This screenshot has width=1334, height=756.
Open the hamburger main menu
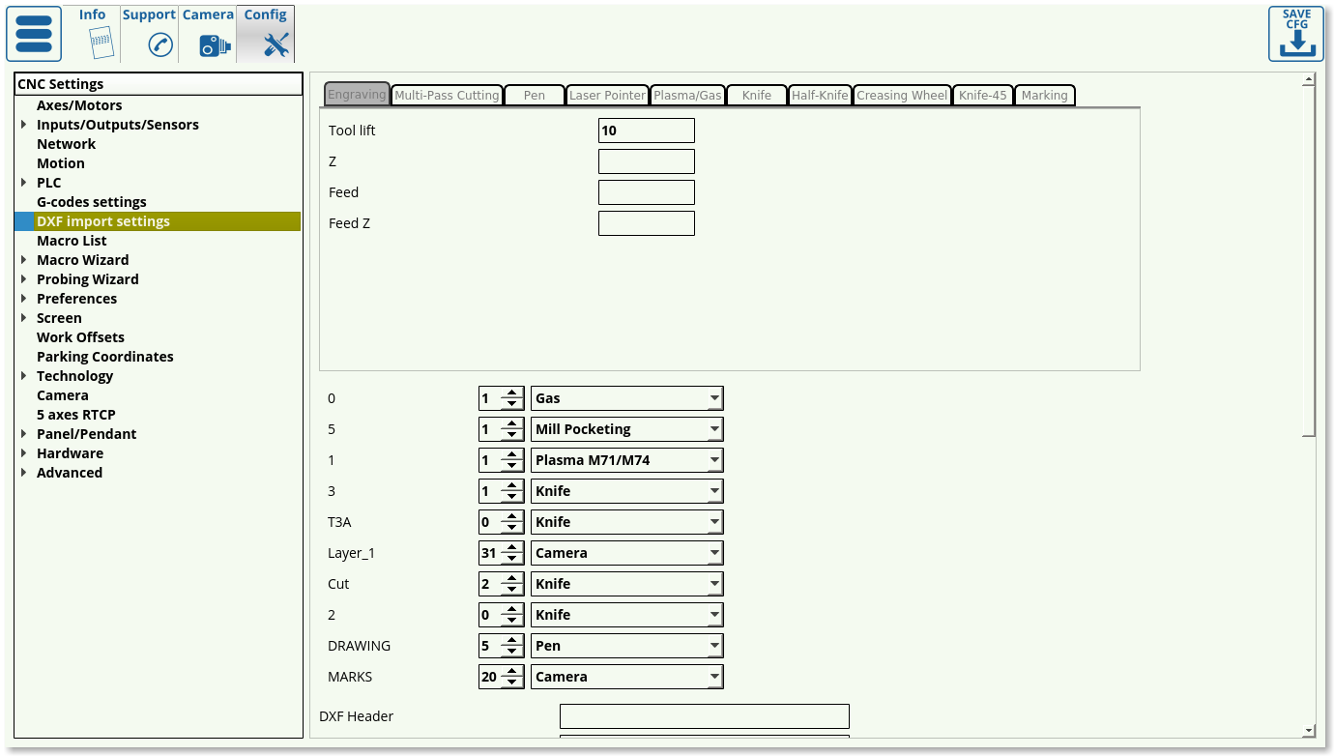tap(34, 34)
